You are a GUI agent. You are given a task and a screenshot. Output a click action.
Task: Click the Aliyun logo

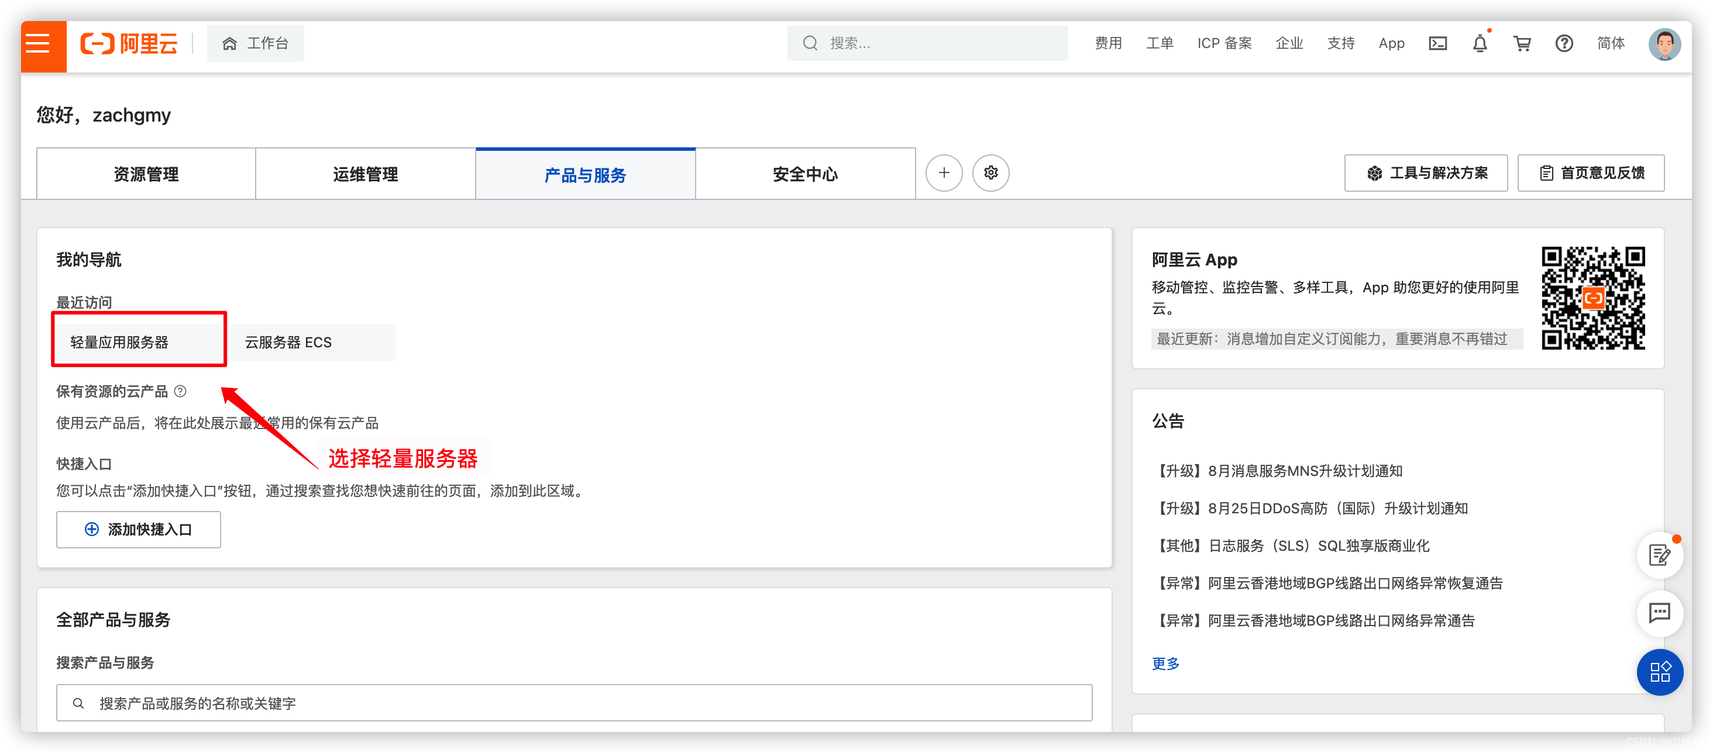coord(129,44)
